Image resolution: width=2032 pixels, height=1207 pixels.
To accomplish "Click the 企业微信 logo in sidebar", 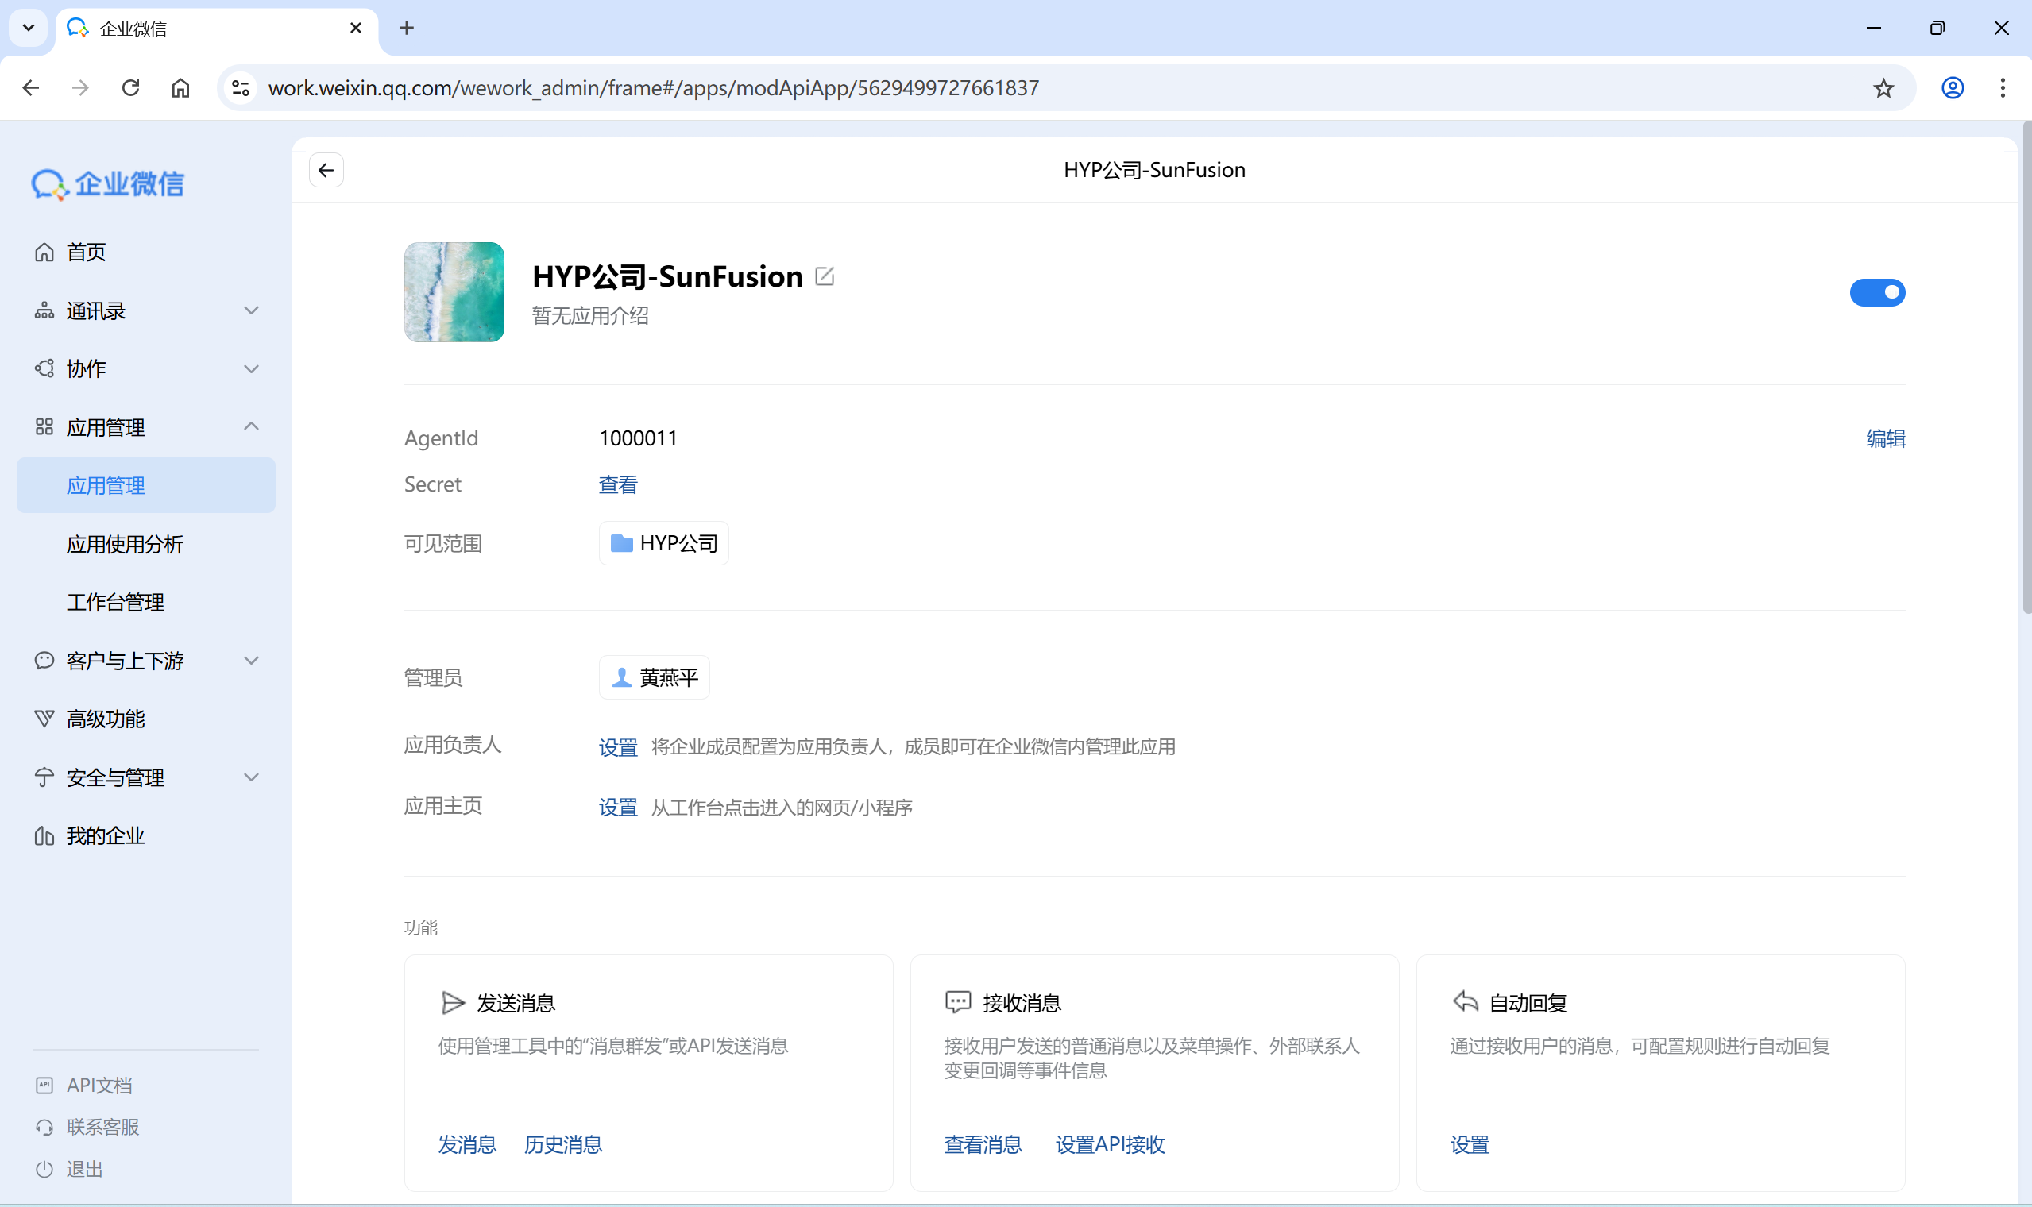I will point(108,183).
